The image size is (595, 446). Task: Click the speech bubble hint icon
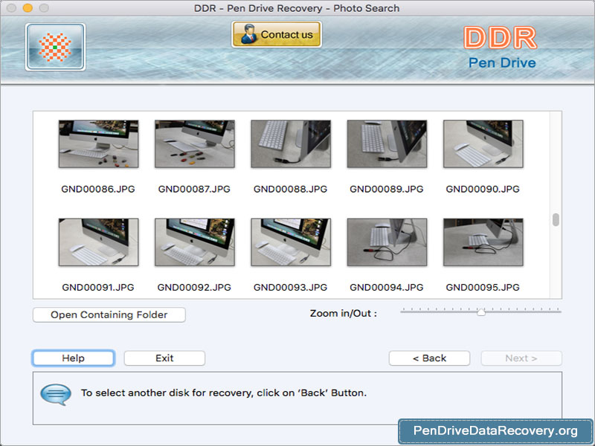click(x=56, y=395)
